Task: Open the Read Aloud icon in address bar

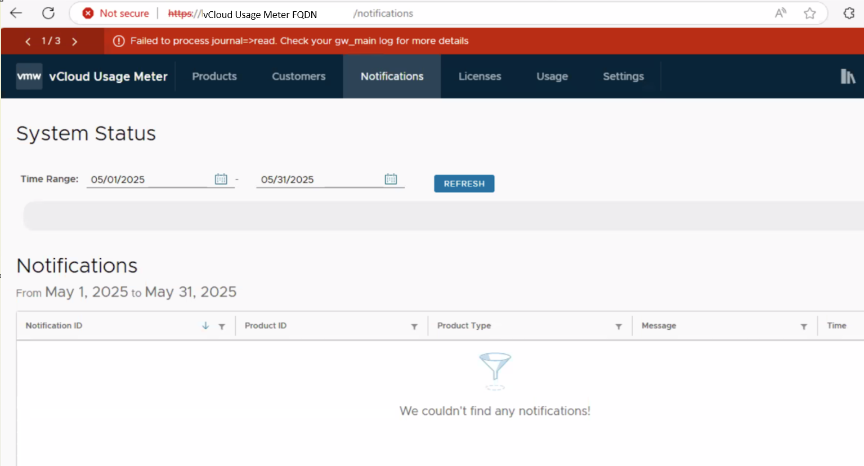Action: (x=780, y=13)
